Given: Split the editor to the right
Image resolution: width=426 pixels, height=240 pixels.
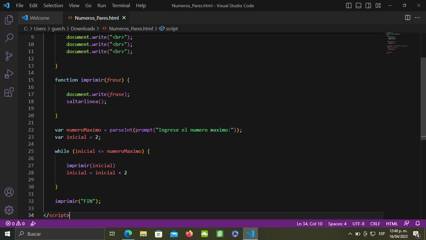Looking at the screenshot, I should click(408, 17).
